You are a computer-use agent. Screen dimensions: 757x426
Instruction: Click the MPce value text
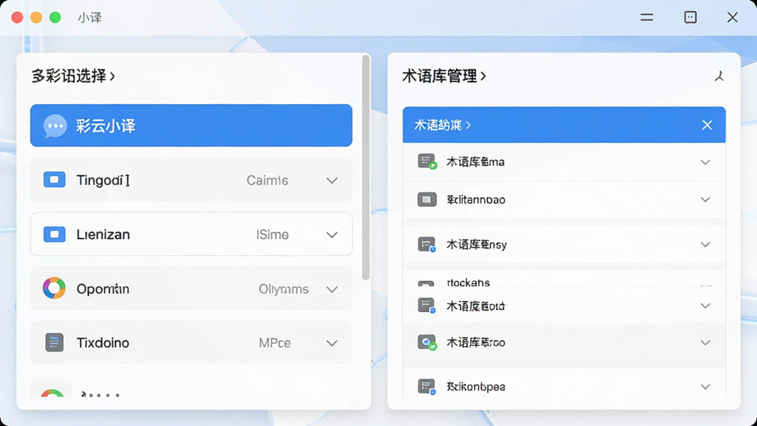pyautogui.click(x=275, y=343)
